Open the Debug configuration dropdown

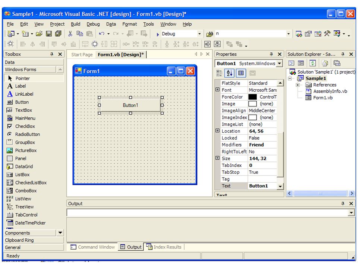pos(200,34)
